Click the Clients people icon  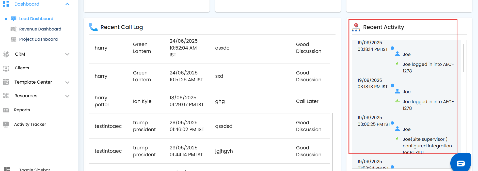pyautogui.click(x=6, y=68)
